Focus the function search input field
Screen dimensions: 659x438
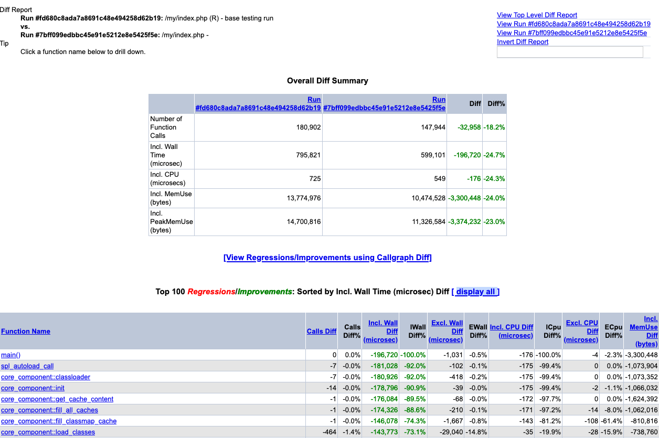[x=570, y=52]
